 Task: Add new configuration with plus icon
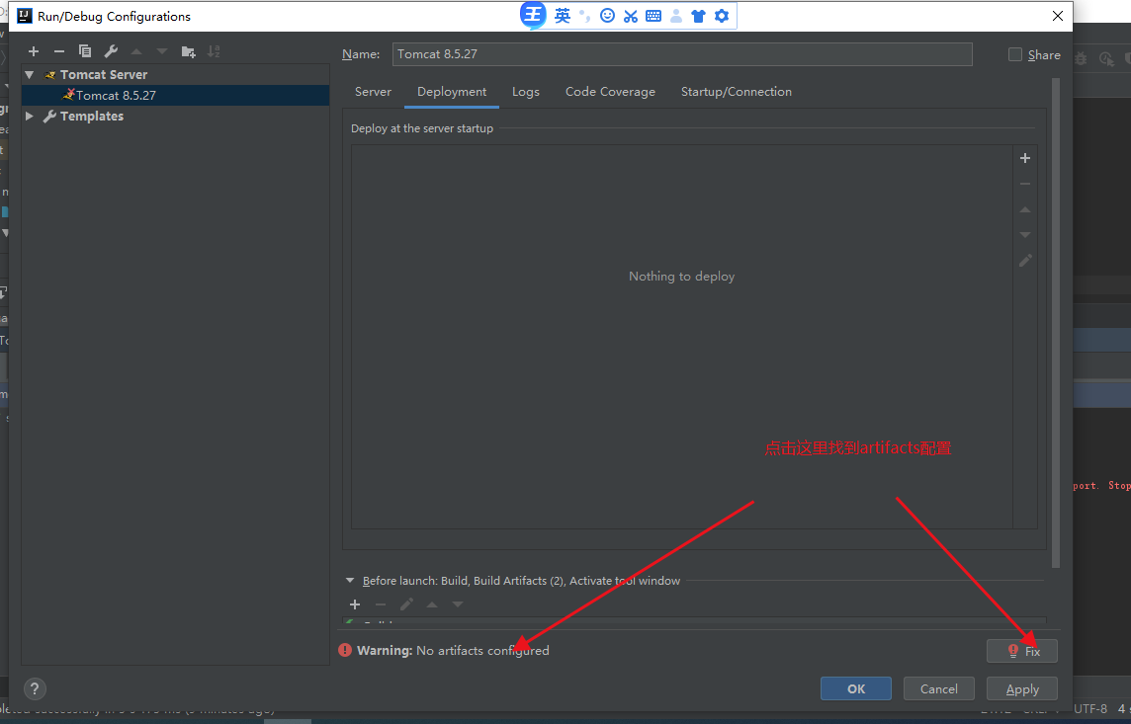(x=34, y=51)
